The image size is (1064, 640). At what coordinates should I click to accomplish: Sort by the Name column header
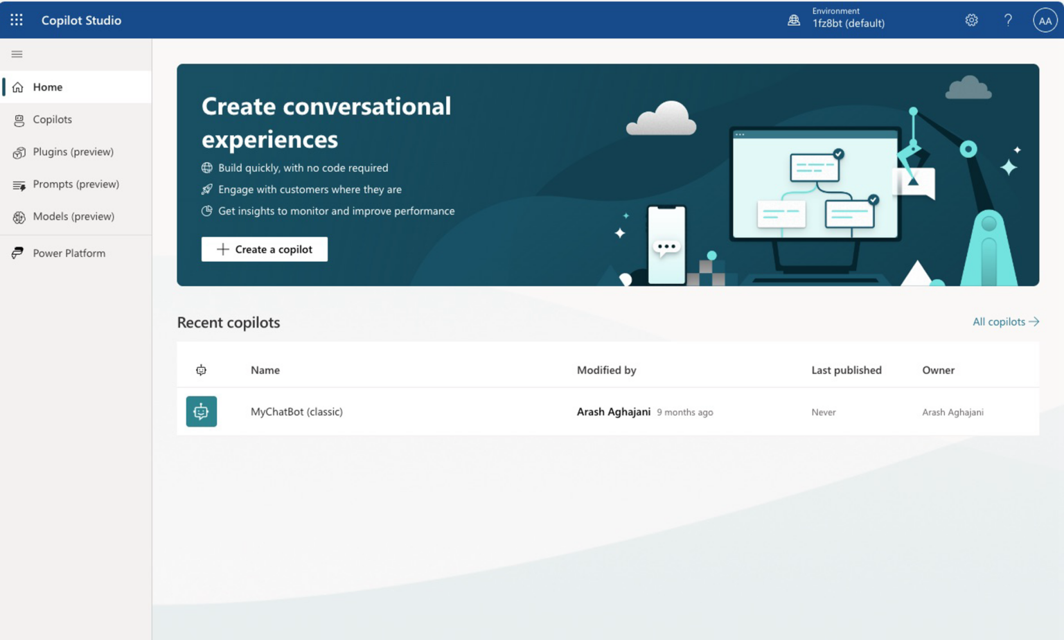(265, 370)
